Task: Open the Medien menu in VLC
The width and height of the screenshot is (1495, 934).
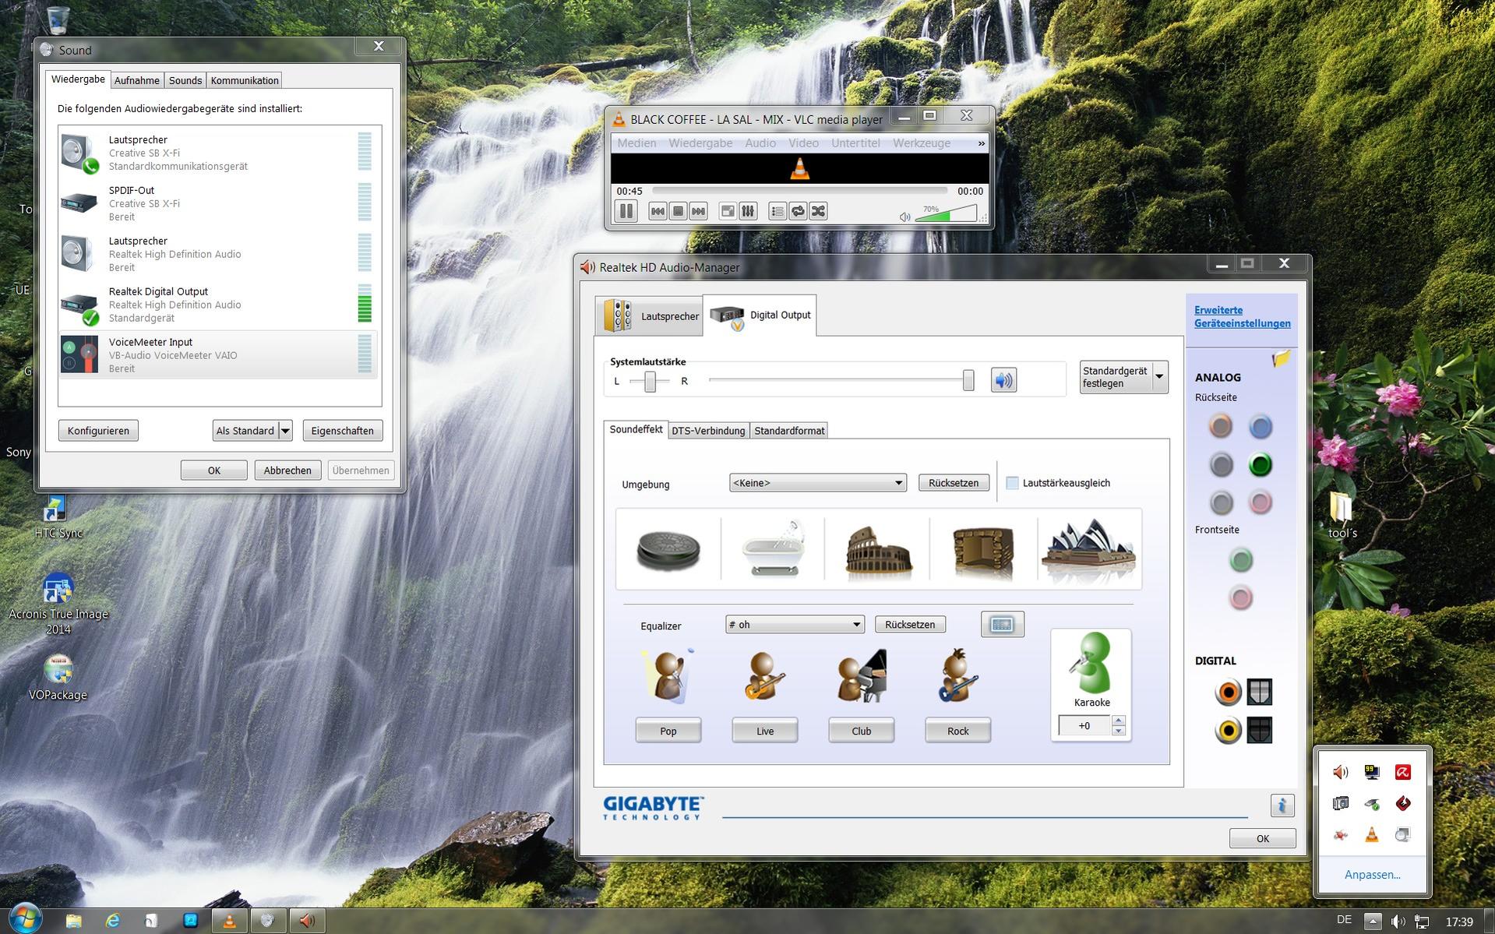Action: (636, 143)
